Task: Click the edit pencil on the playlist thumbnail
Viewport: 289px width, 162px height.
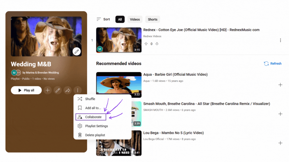Action: tap(77, 51)
